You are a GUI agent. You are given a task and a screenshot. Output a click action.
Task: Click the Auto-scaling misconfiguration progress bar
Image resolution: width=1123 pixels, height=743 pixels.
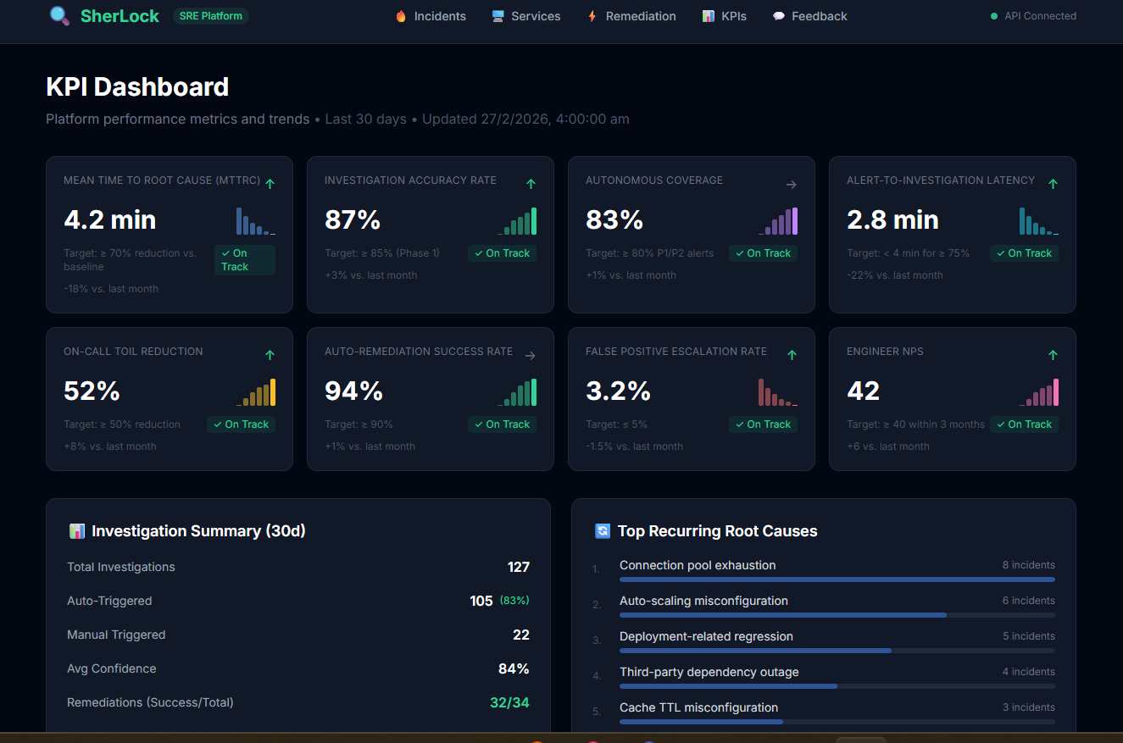tap(837, 615)
